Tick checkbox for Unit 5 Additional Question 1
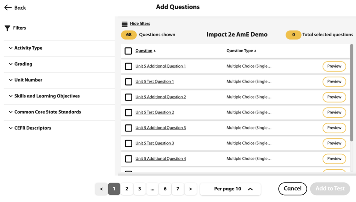 [x=128, y=66]
